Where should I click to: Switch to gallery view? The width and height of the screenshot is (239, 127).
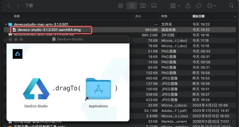pyautogui.click(x=154, y=6)
